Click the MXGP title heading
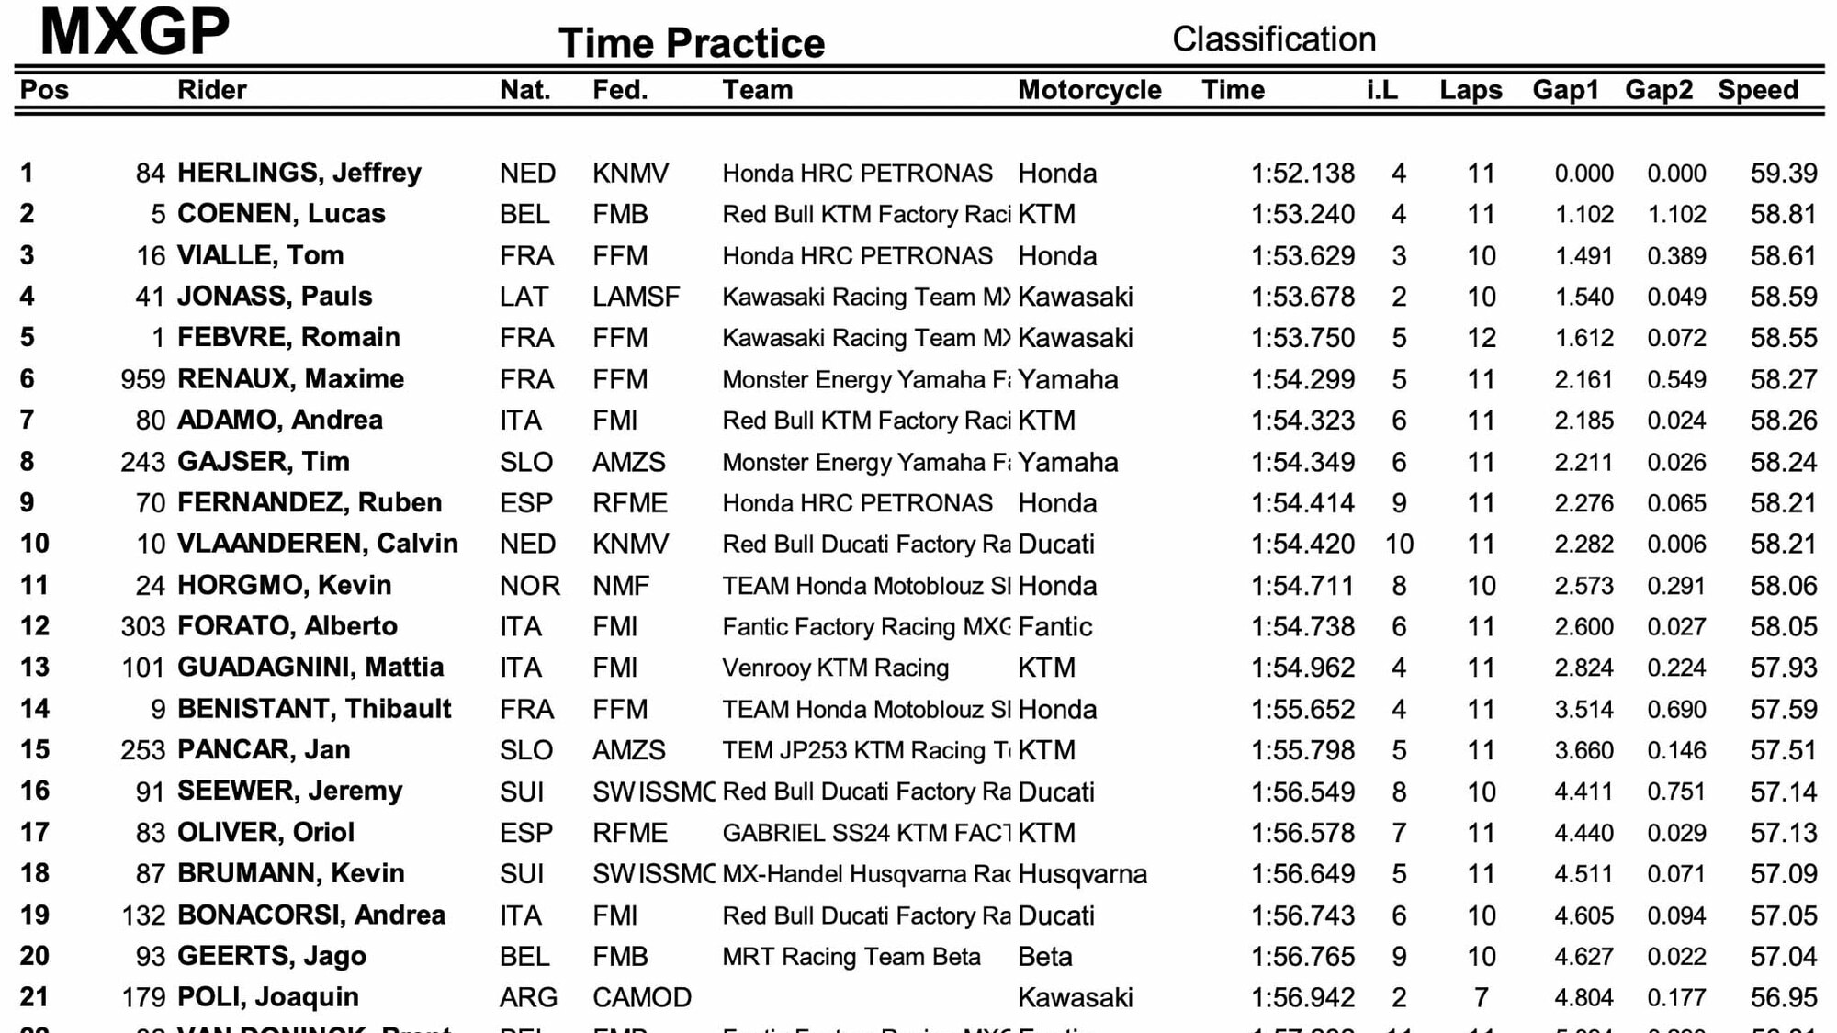Viewport: 1837px width, 1033px height. tap(135, 32)
